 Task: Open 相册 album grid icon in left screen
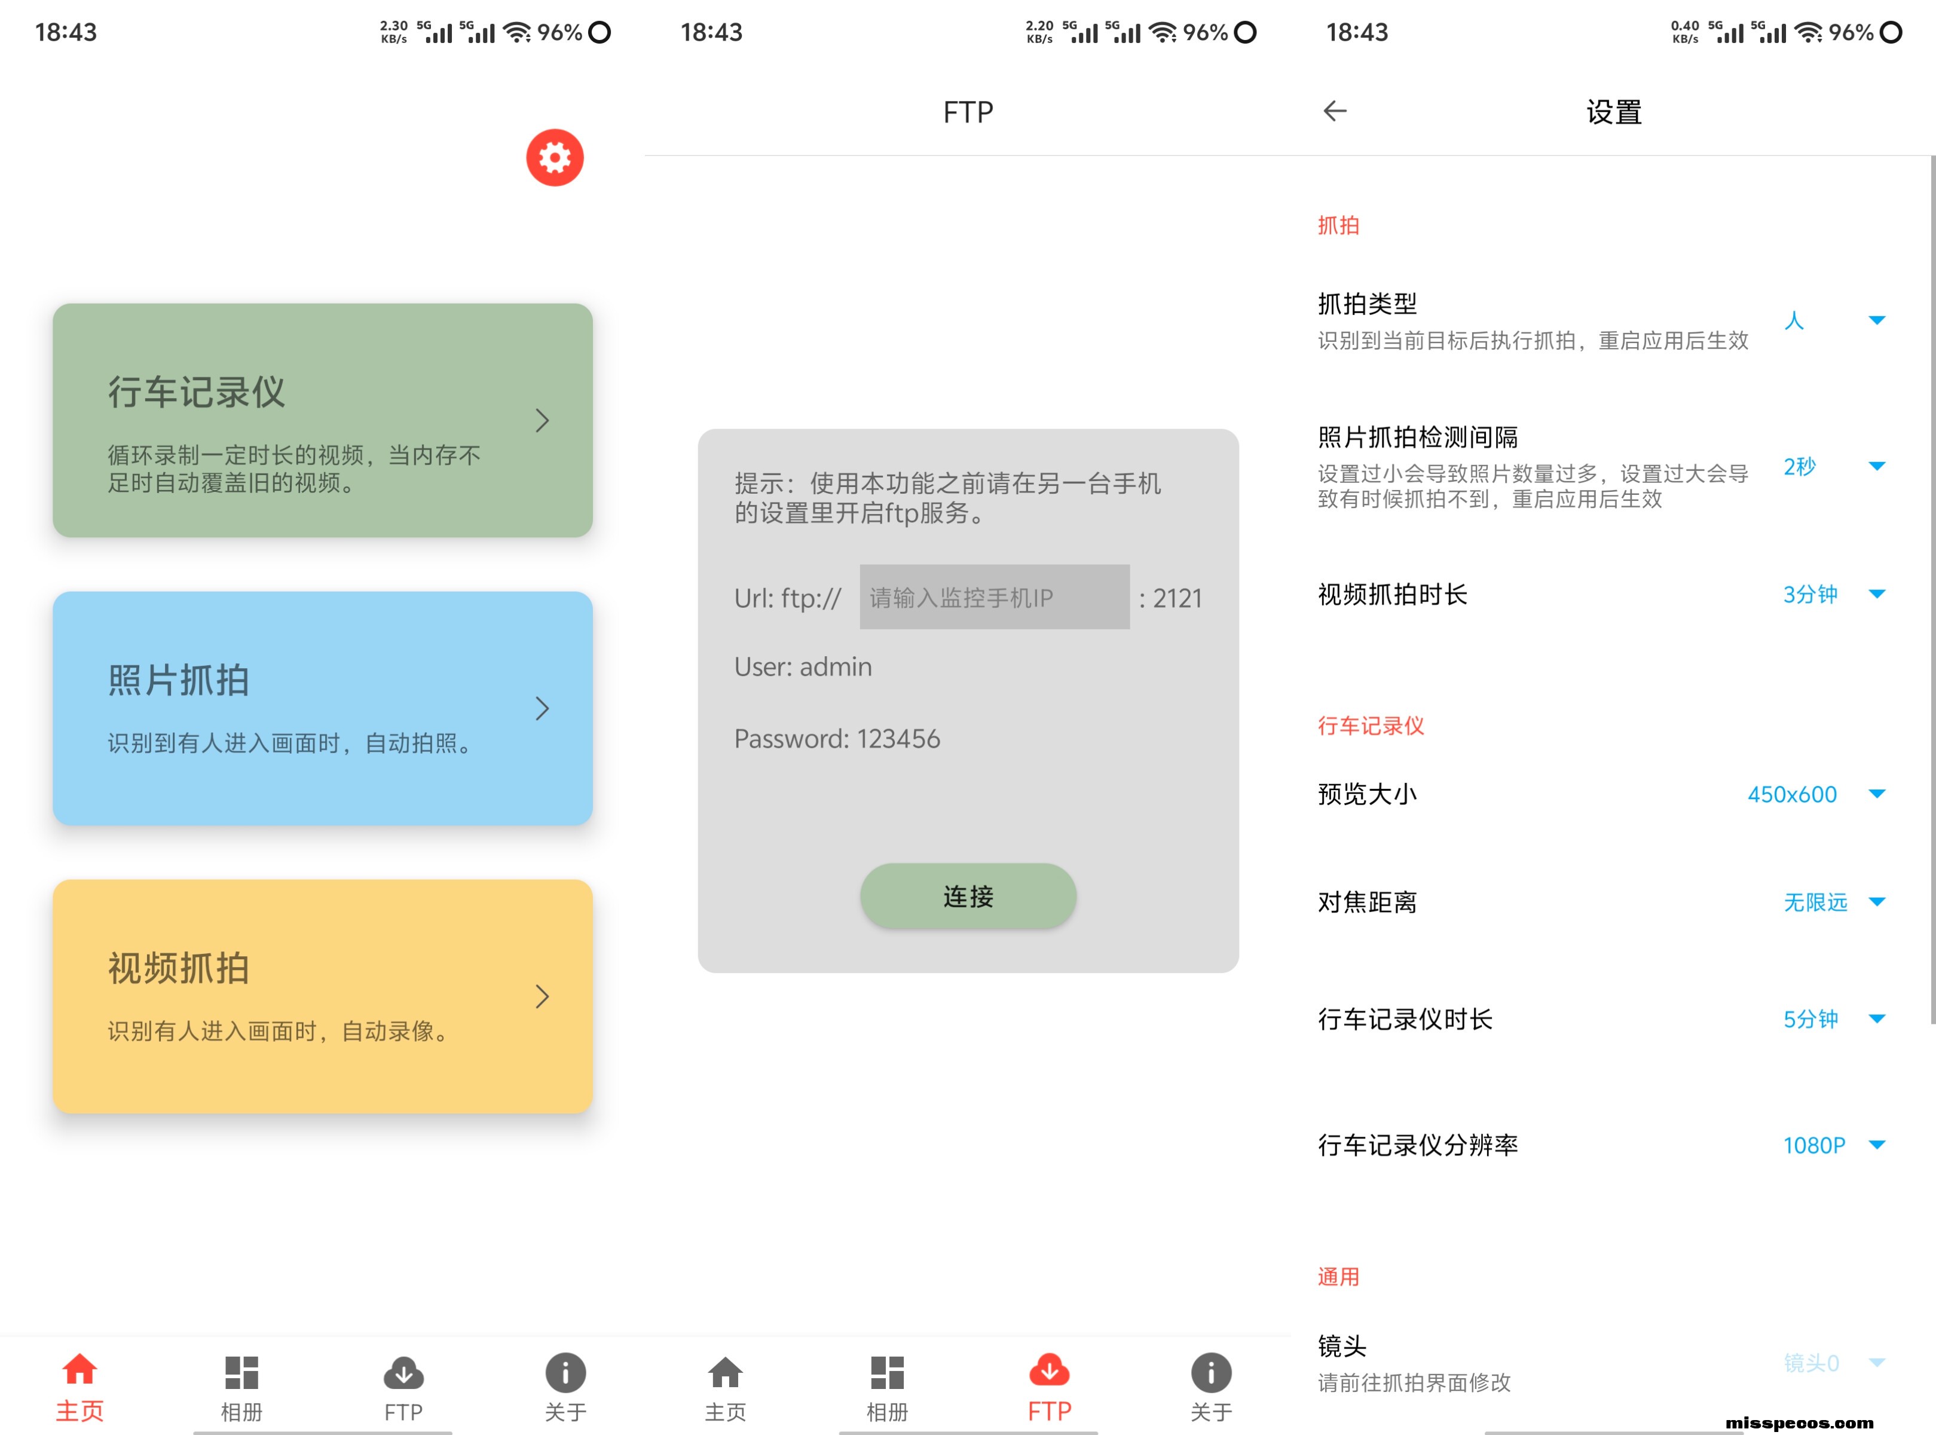tap(241, 1373)
